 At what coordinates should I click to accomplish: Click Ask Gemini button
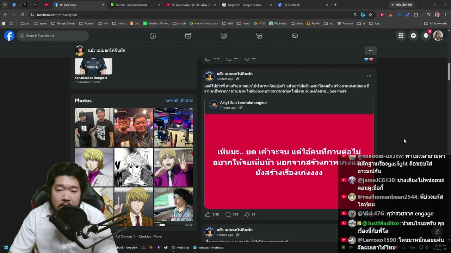tap(401, 5)
